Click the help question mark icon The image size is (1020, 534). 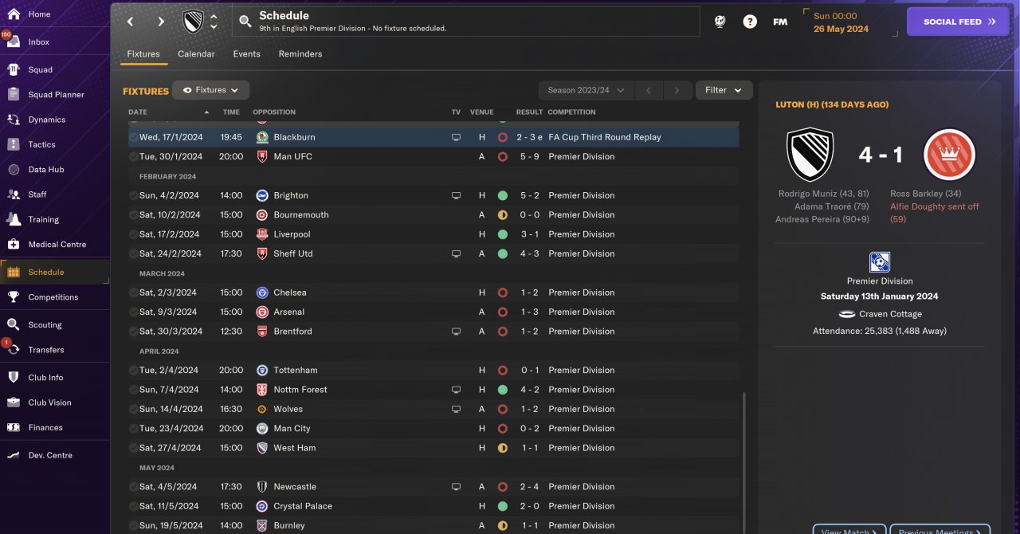[750, 22]
